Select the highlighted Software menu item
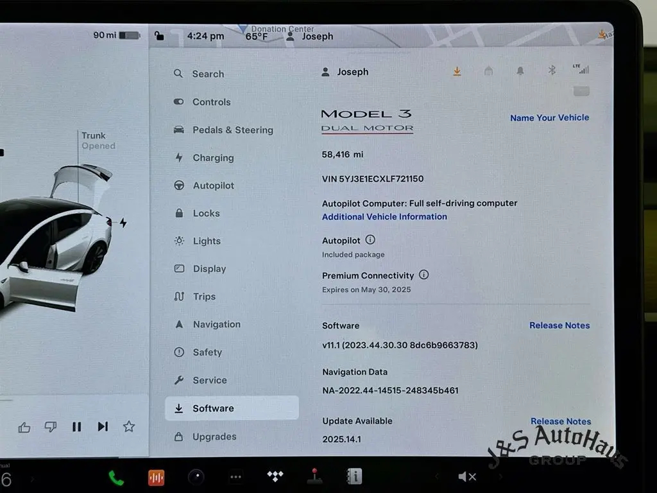This screenshot has width=657, height=493. point(232,408)
